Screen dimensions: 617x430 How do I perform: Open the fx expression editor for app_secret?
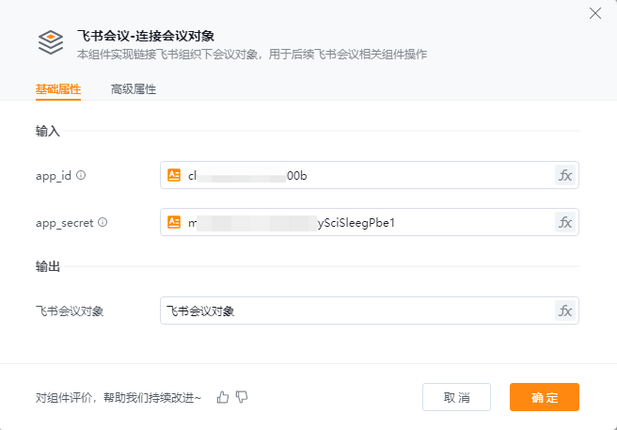click(564, 223)
